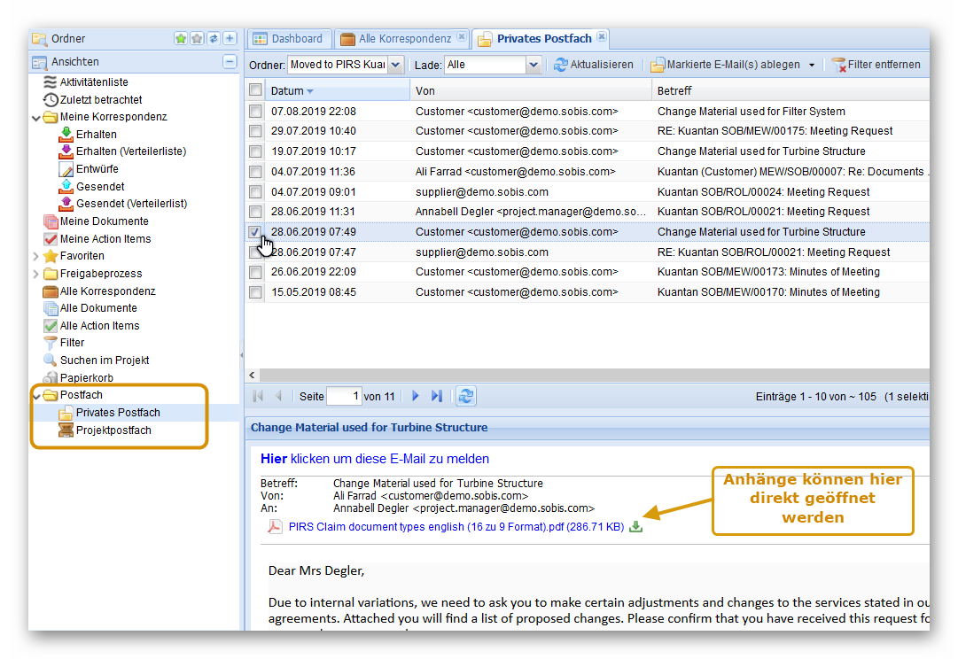Click the plus icon in the Ordner header
Image resolution: width=958 pixels, height=659 pixels.
230,38
